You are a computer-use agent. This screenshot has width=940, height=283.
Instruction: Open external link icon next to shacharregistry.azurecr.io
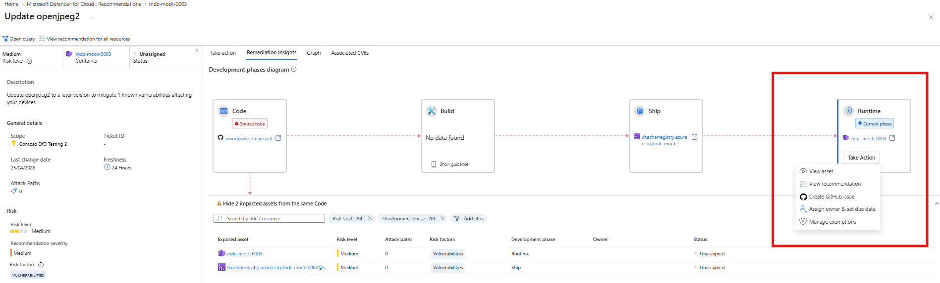pos(695,137)
